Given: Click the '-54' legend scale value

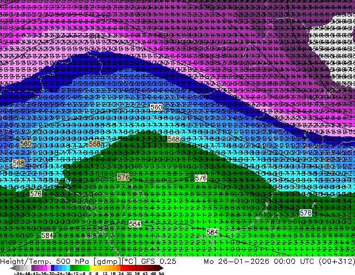Looking at the screenshot, I should click(18, 273).
